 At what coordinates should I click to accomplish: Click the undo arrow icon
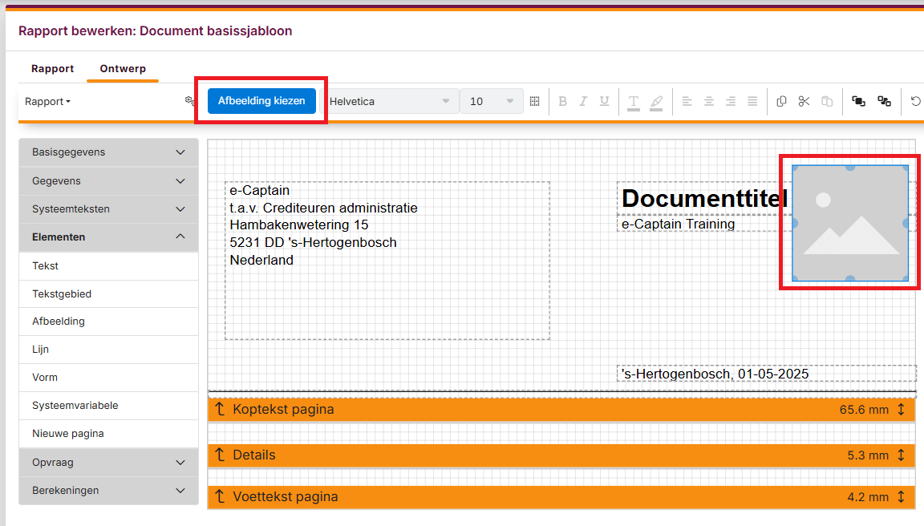(x=915, y=101)
